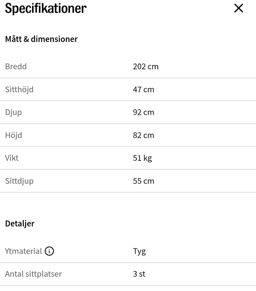Select the 92 cm depth value
This screenshot has height=291, width=256.
pos(143,112)
